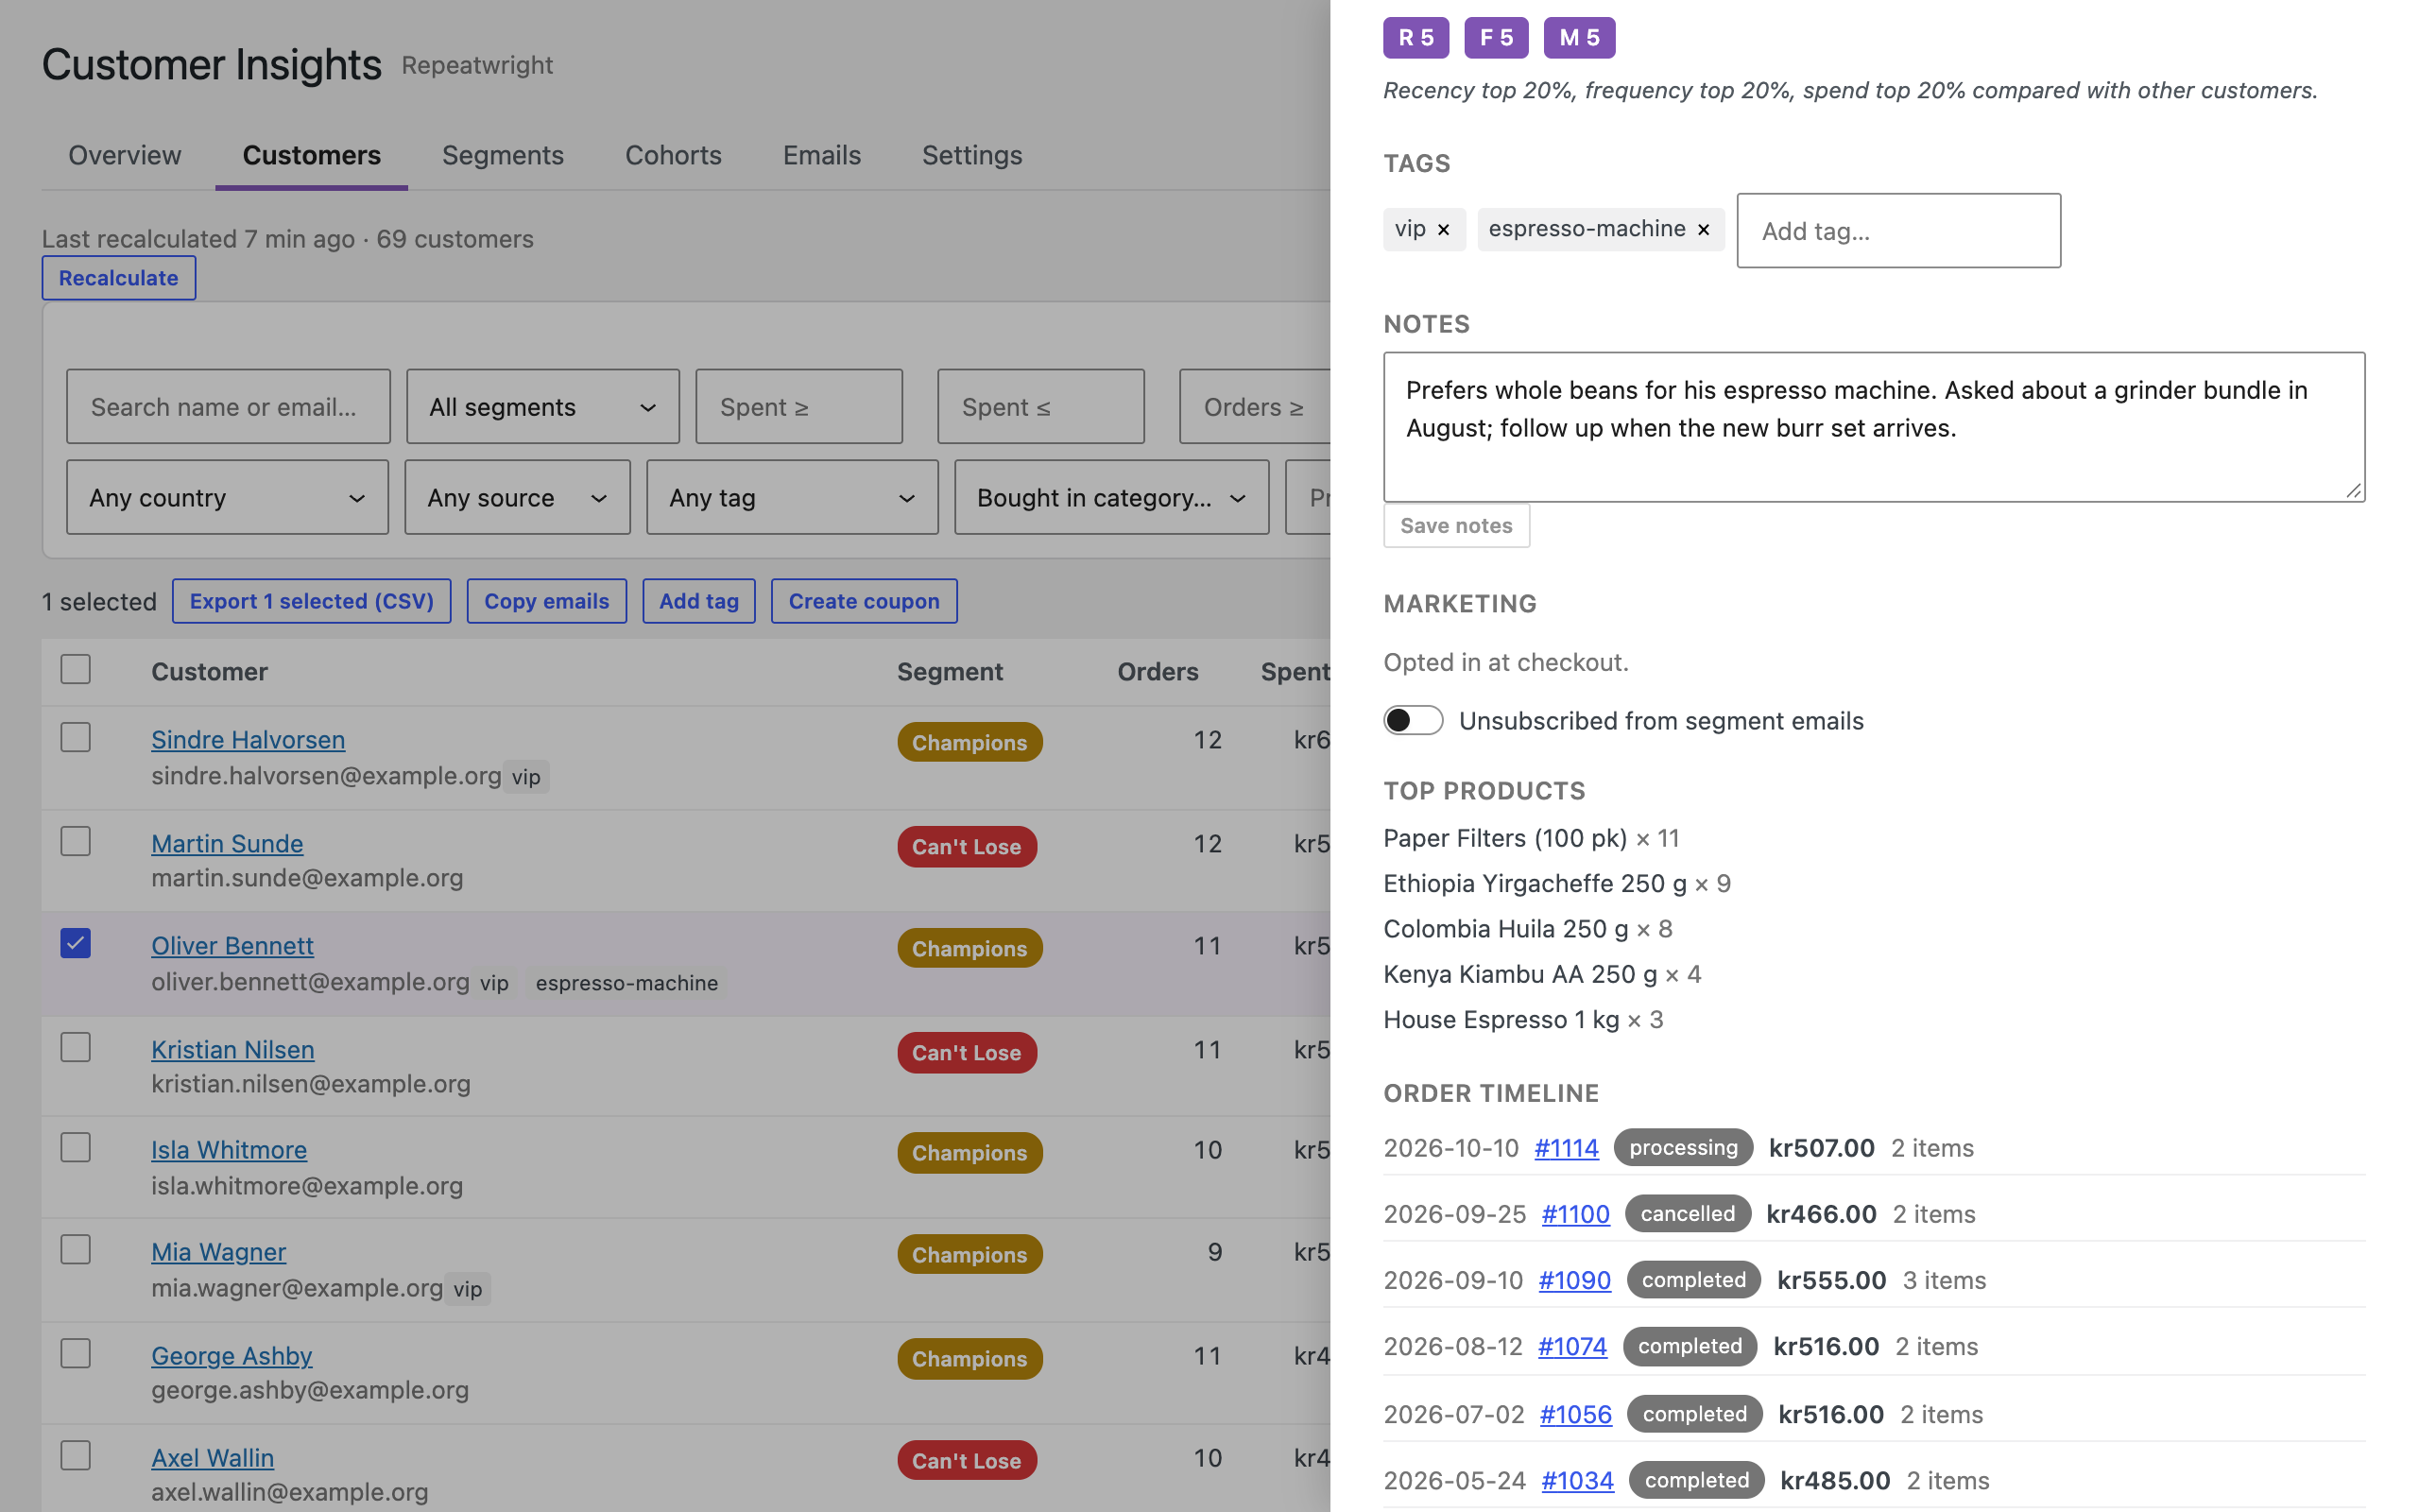Uncheck Oliver Bennett row checkbox

(76, 943)
